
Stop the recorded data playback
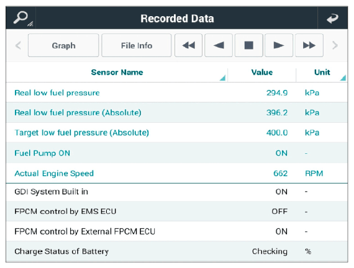pyautogui.click(x=249, y=45)
